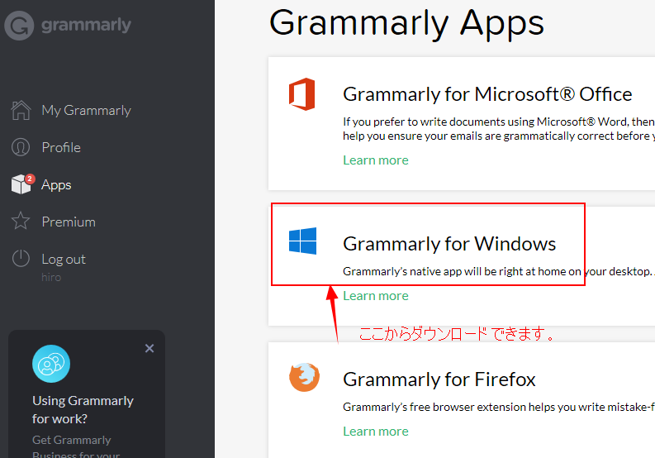
Task: Click Learn more under Microsoft Office
Action: click(376, 160)
